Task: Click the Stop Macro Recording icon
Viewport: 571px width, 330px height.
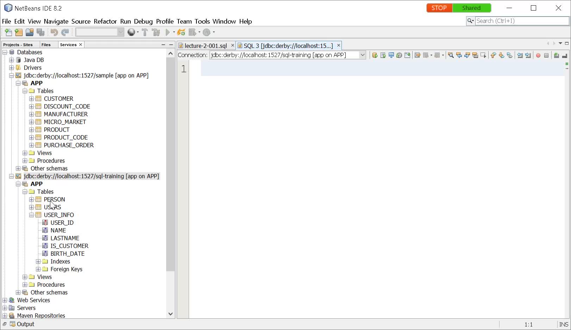Action: (x=546, y=55)
